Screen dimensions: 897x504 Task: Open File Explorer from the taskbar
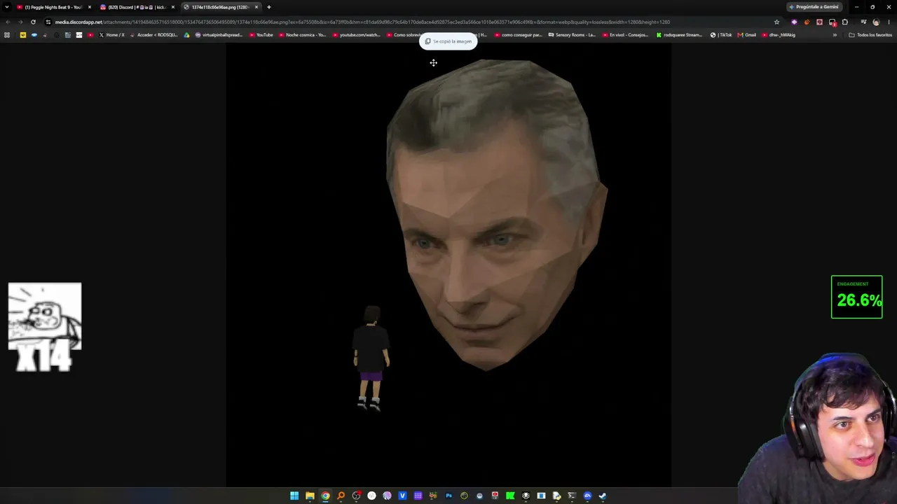coord(310,496)
